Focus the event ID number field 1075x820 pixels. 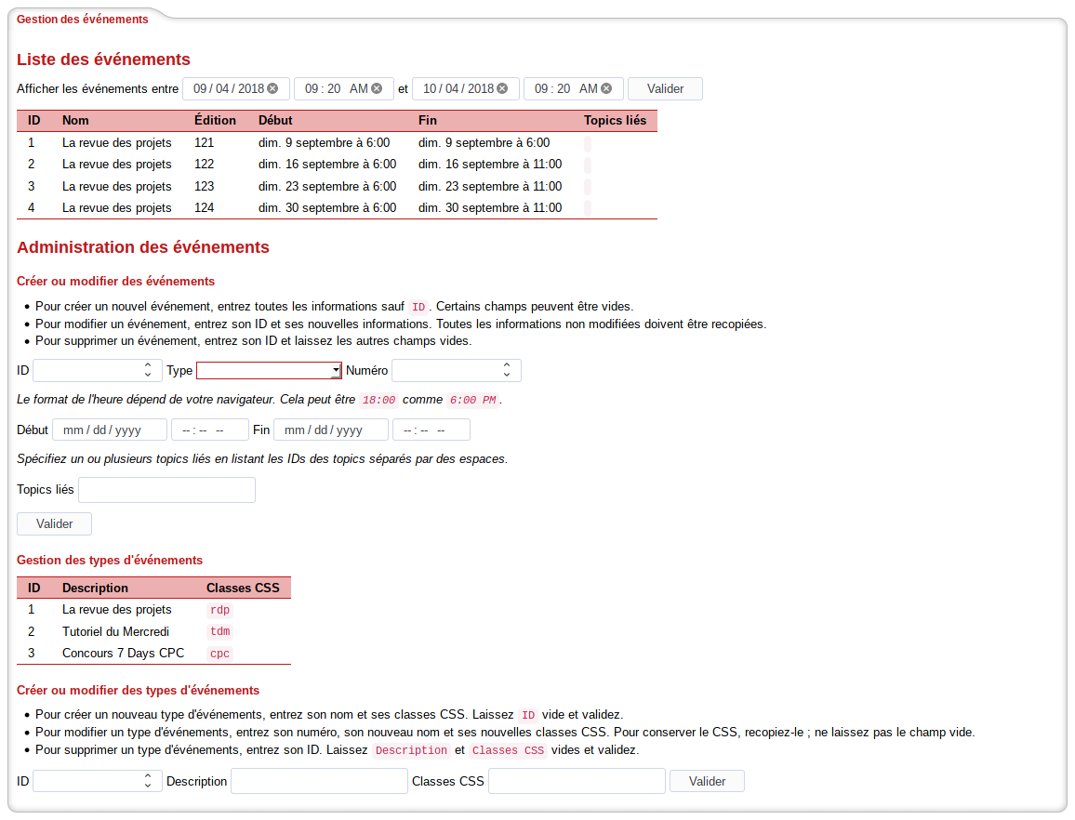point(98,370)
